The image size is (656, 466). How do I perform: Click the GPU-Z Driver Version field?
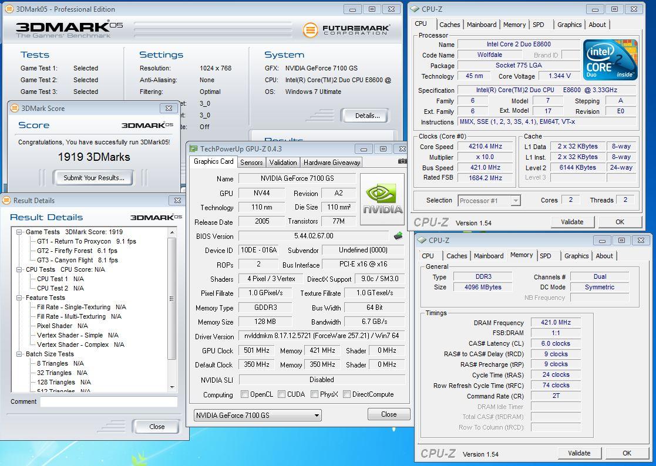coord(321,336)
